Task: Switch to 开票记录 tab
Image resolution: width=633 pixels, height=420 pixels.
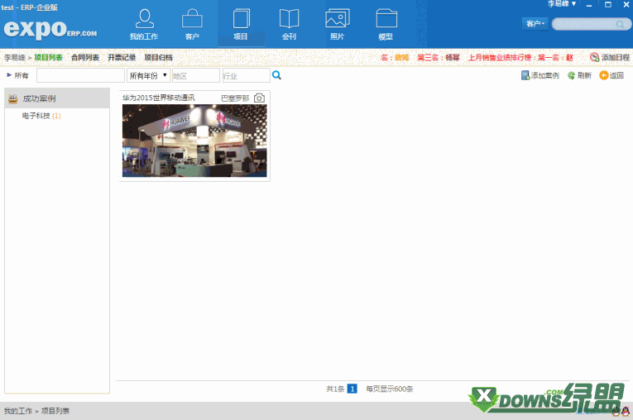Action: pos(122,57)
